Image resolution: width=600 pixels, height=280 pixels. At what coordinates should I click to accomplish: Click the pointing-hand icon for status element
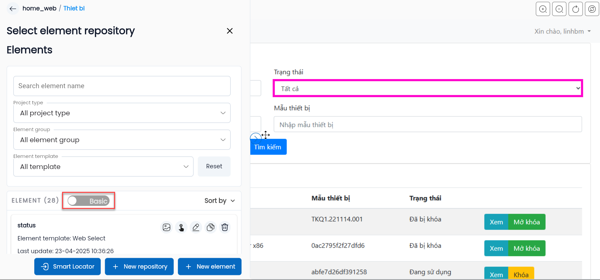point(181,227)
